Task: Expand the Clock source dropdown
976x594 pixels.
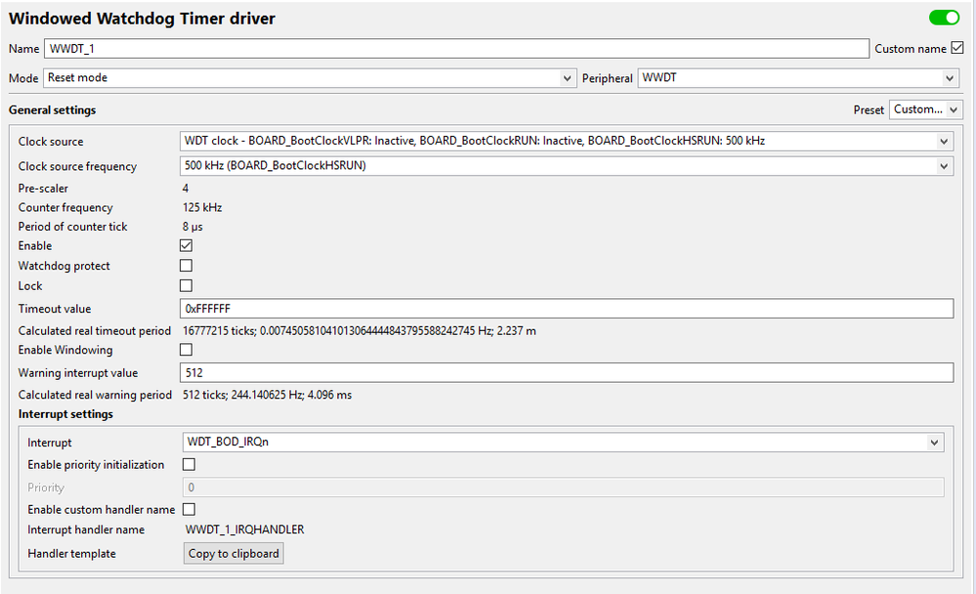Action: click(x=566, y=142)
